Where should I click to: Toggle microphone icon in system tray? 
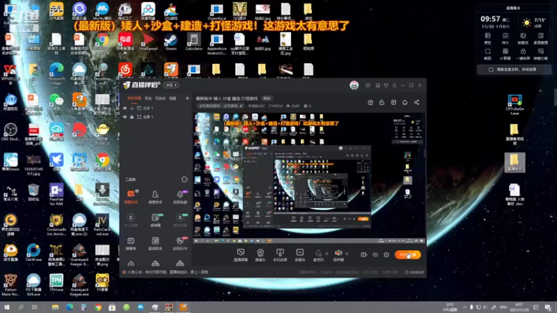point(471,307)
